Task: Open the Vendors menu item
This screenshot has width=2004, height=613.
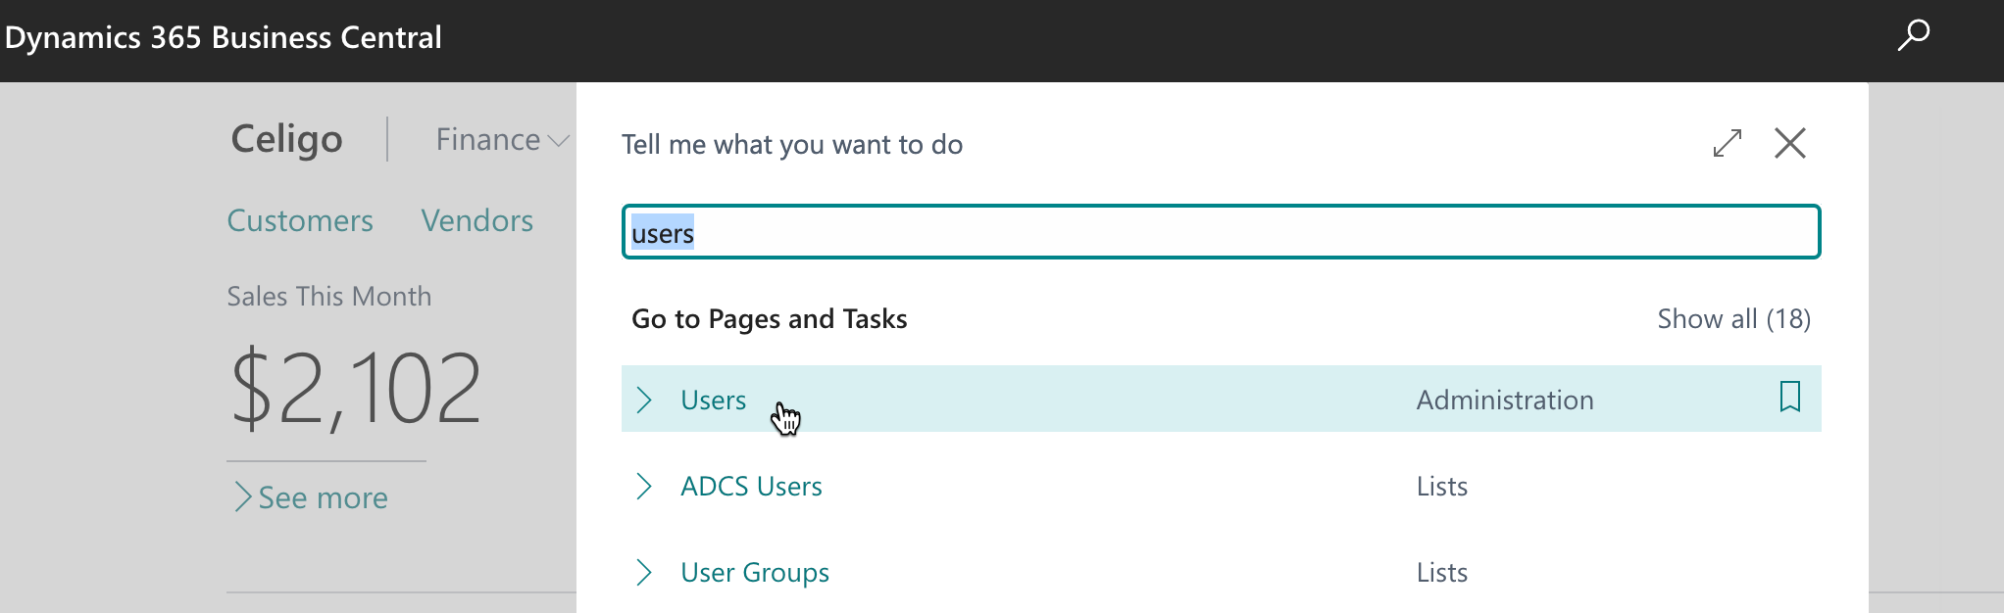Action: click(477, 220)
